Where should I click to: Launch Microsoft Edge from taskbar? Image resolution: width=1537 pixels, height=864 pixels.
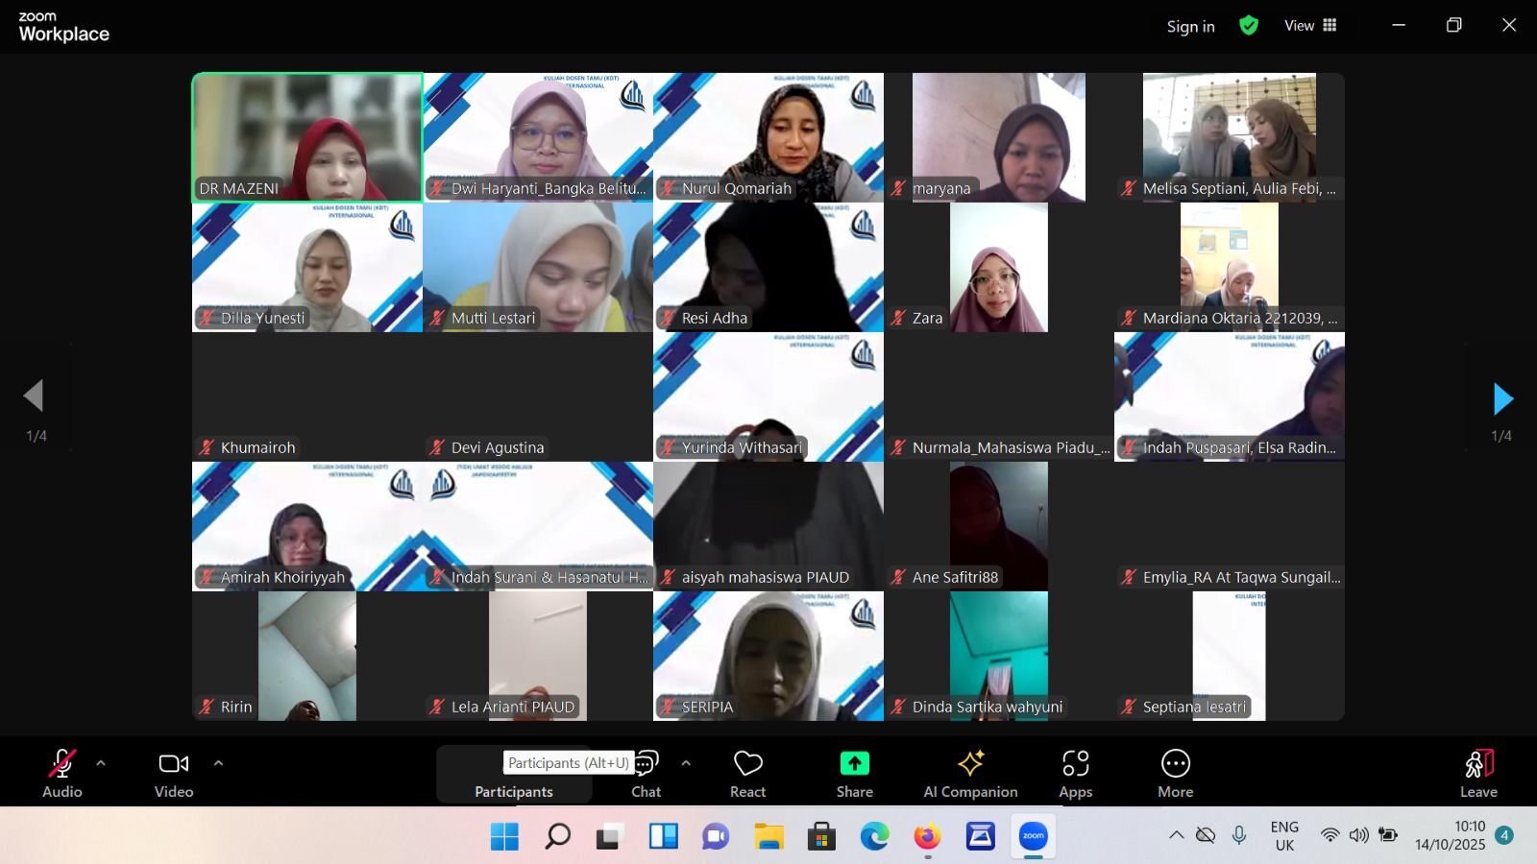[874, 836]
